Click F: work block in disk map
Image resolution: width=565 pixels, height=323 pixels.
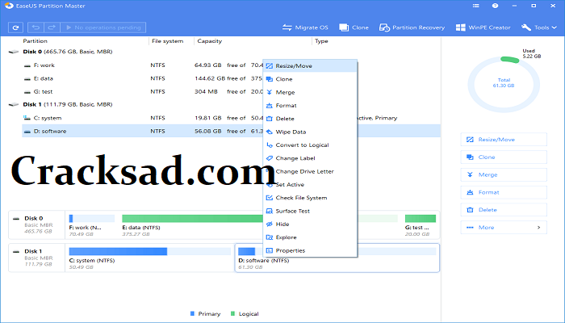[x=92, y=225]
